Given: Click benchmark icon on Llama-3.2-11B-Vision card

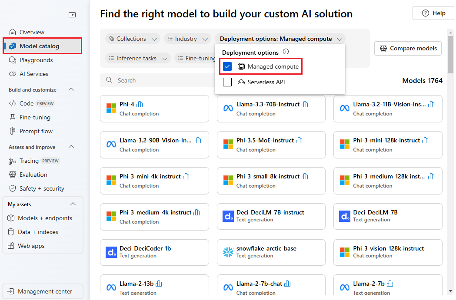Looking at the screenshot, I should coord(431,104).
